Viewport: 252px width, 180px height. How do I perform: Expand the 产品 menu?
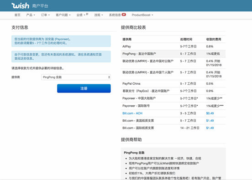pyautogui.click(x=31, y=15)
